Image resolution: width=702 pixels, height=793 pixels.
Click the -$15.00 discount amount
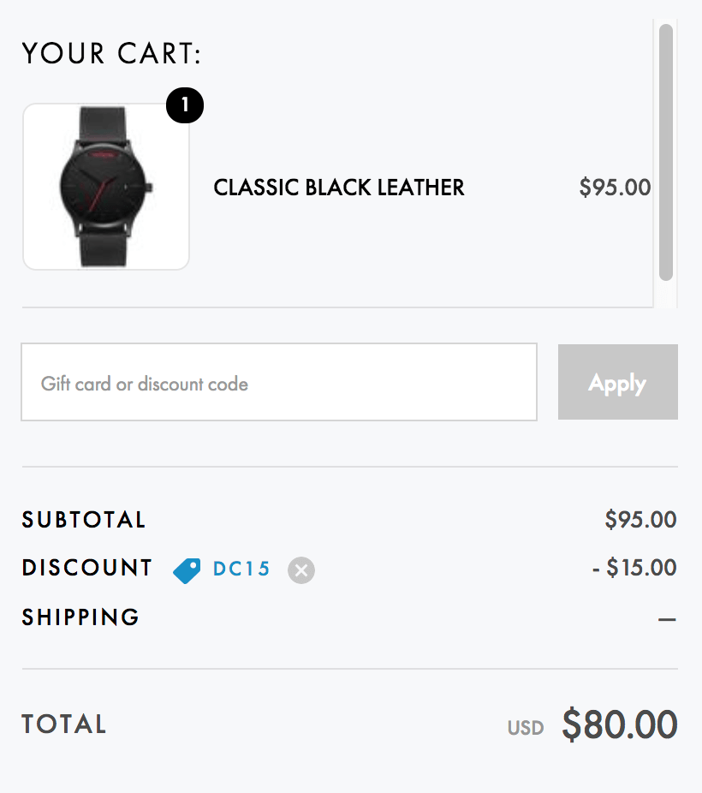[634, 568]
